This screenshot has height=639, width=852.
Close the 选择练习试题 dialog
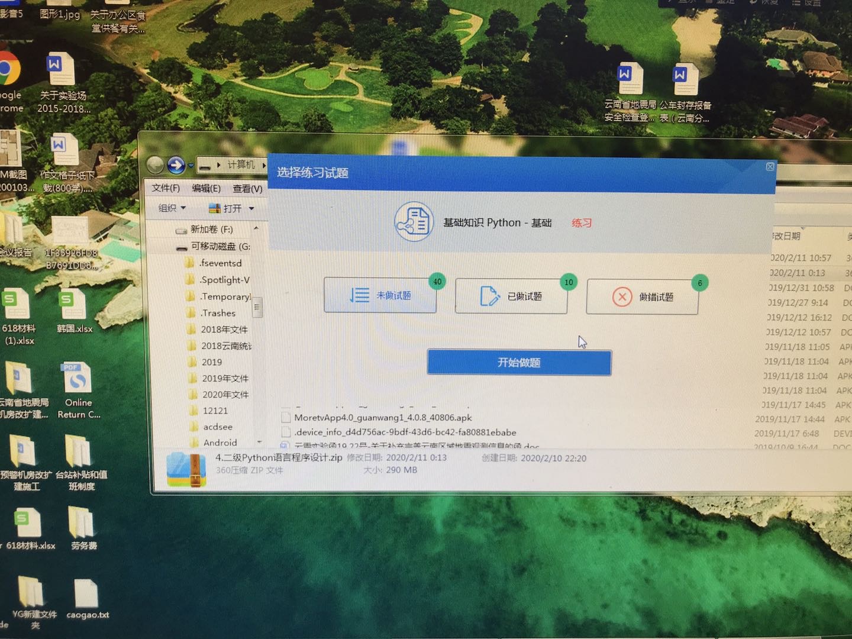(x=770, y=167)
